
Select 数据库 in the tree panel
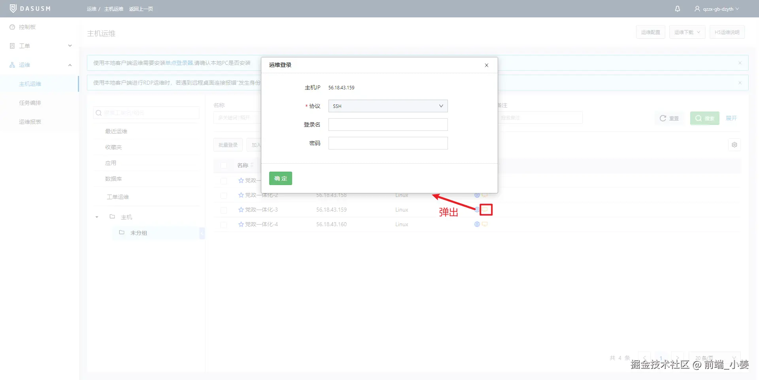coord(113,179)
